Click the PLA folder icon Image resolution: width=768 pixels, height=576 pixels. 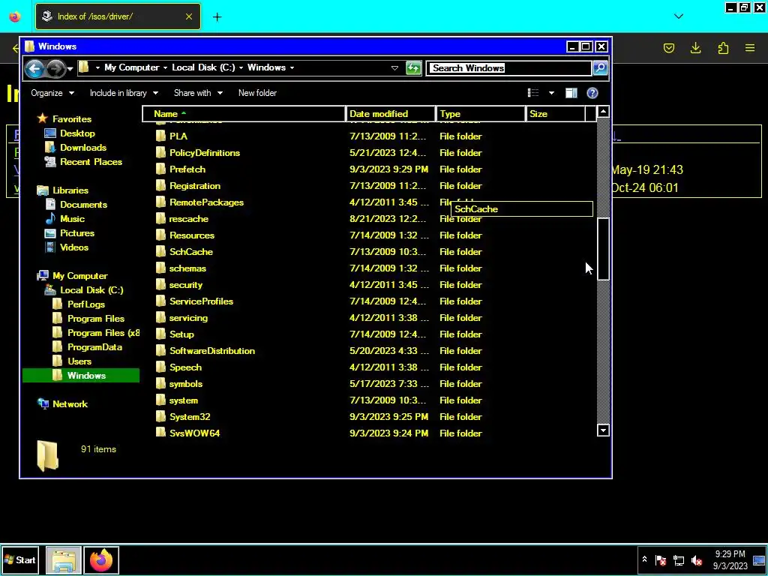(x=160, y=136)
